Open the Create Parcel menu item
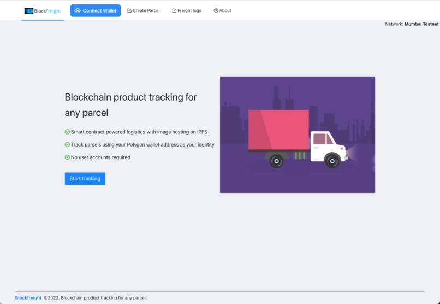Viewport: 440px width, 304px height. tap(144, 11)
